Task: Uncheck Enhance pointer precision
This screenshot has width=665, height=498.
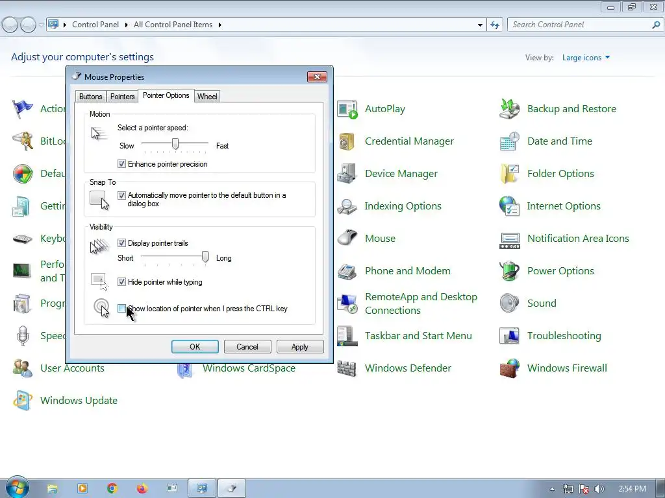Action: coord(121,164)
